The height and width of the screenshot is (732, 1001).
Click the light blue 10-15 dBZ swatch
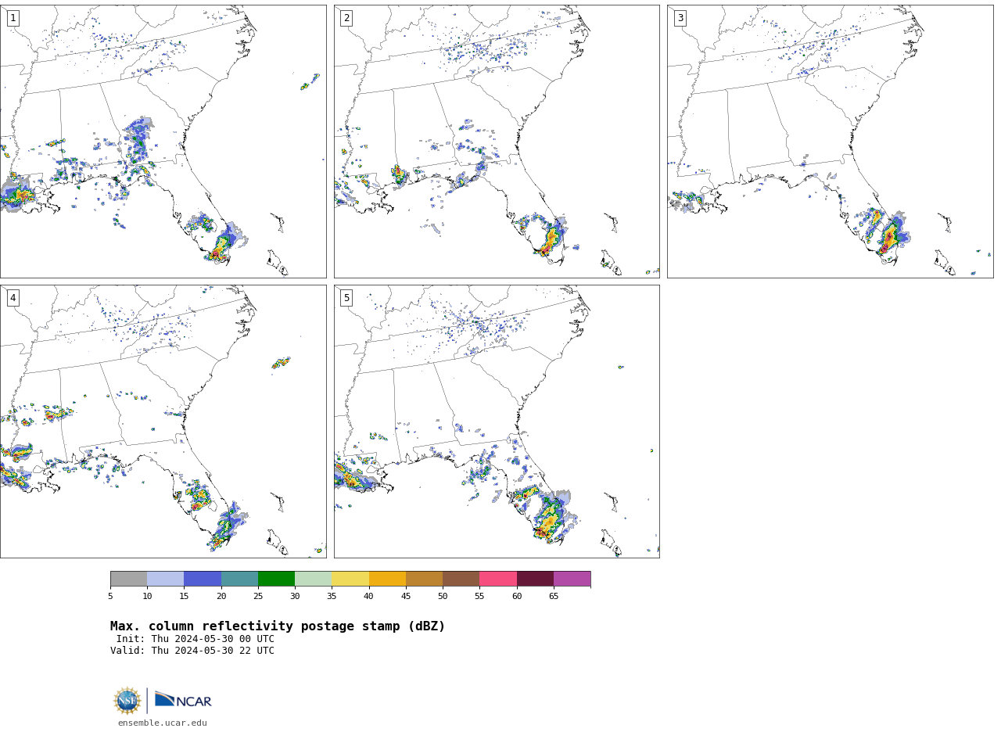click(166, 579)
